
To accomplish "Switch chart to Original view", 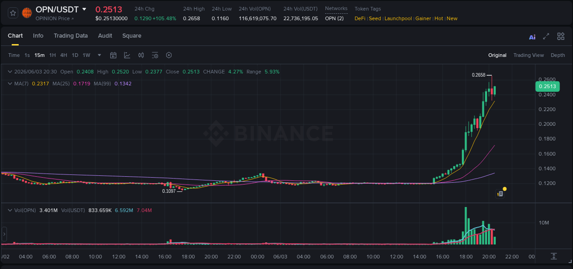I will pos(497,55).
